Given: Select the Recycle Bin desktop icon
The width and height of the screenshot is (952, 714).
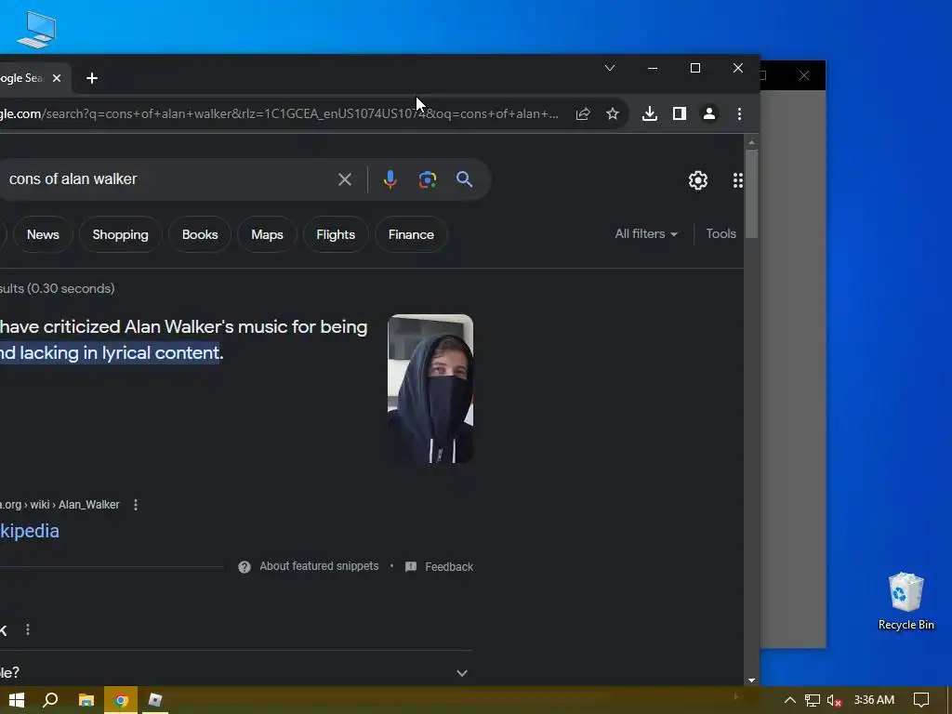Looking at the screenshot, I should click(906, 602).
